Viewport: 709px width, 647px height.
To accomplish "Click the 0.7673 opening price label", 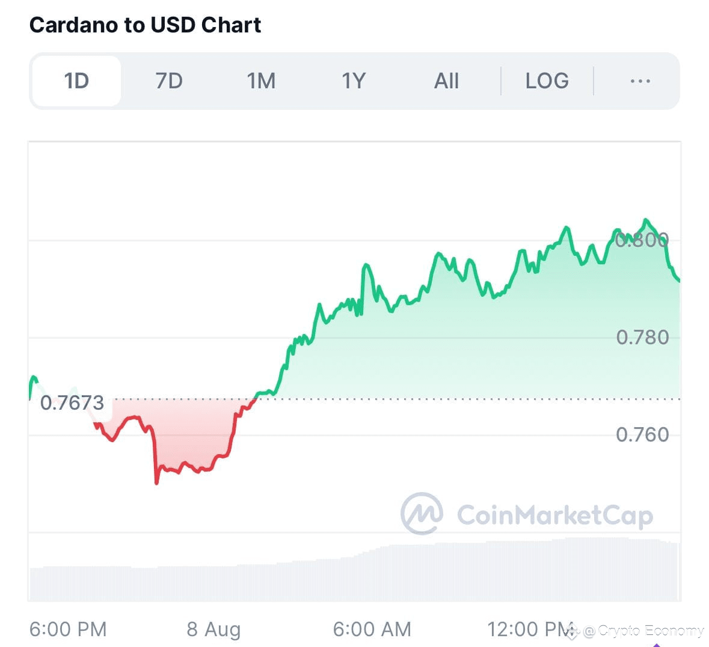I will [72, 402].
